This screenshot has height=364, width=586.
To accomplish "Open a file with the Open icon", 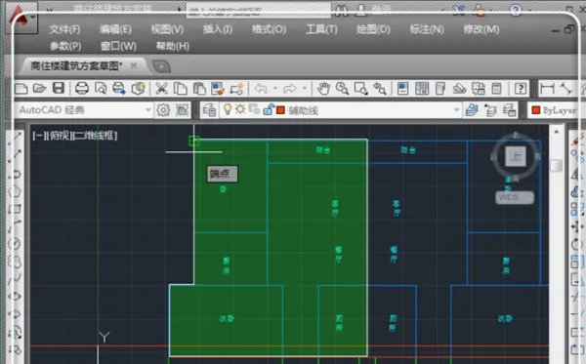I will click(x=39, y=89).
